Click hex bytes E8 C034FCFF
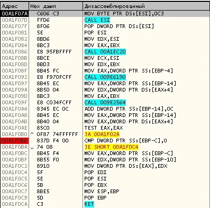This screenshot has height=208, width=210. tap(54, 103)
